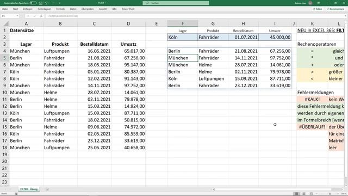The image size is (348, 196).
Task: Click the Umsatz header in cell D3
Action: click(128, 44)
